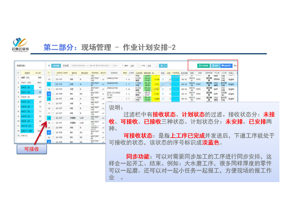This screenshot has height=218, width=291.
Task: Toggle the sidebar list icon left of 未完成
Action: pos(49,66)
